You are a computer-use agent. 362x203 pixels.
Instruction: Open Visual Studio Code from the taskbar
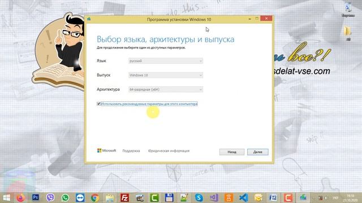pos(244,198)
